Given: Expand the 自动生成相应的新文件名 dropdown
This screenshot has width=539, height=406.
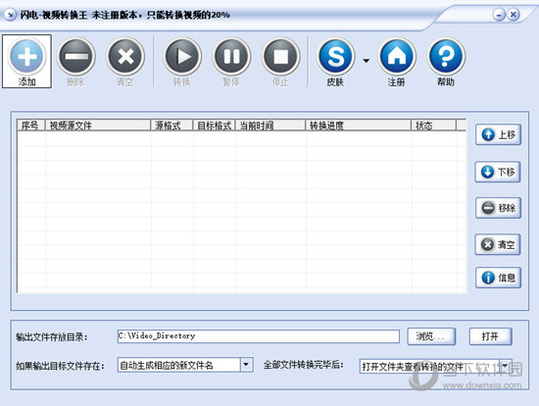Looking at the screenshot, I should 246,365.
